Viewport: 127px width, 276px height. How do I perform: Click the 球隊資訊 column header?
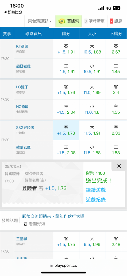34,34
